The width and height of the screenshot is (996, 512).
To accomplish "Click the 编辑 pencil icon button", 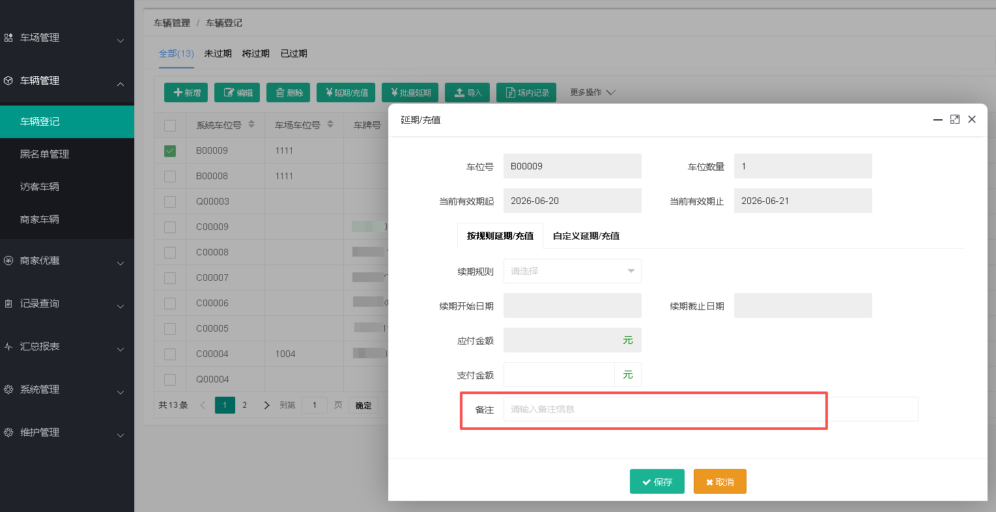I will [237, 92].
